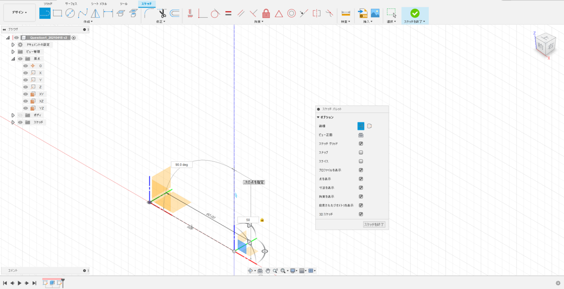Switch to the シート メタル tab
Viewport: 564px width, 289px height.
99,3
